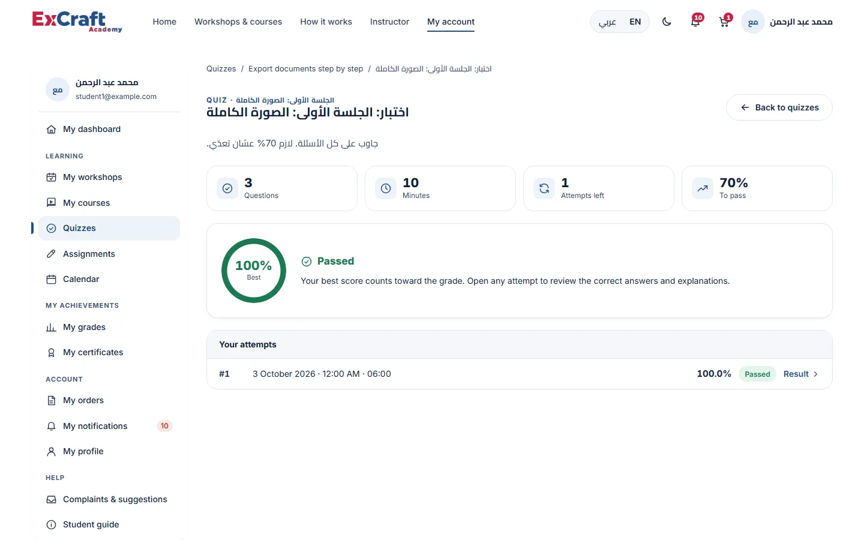The width and height of the screenshot is (864, 540).
Task: Open the shopping cart icon
Action: 724,22
